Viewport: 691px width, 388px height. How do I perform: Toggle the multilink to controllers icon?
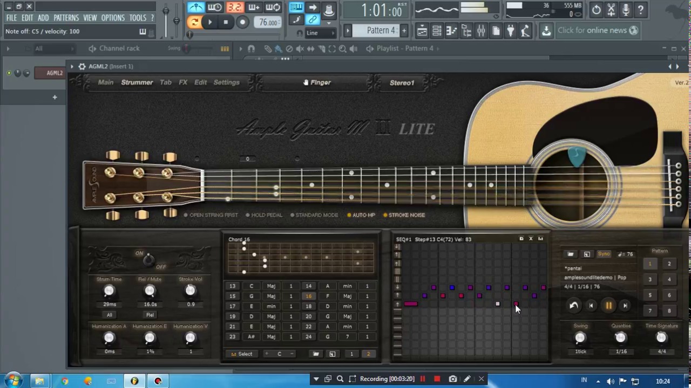tap(313, 20)
